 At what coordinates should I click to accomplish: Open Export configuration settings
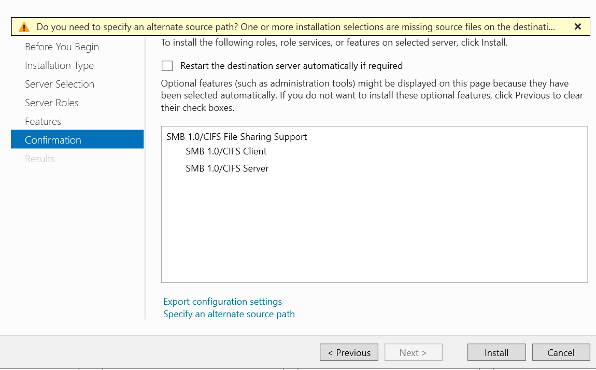point(222,301)
